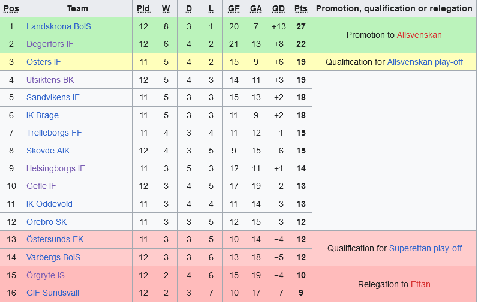Open the red Allsvenskan promotion link

(419, 35)
